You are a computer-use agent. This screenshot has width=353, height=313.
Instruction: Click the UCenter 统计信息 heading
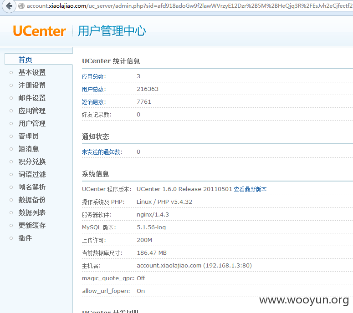(x=111, y=61)
